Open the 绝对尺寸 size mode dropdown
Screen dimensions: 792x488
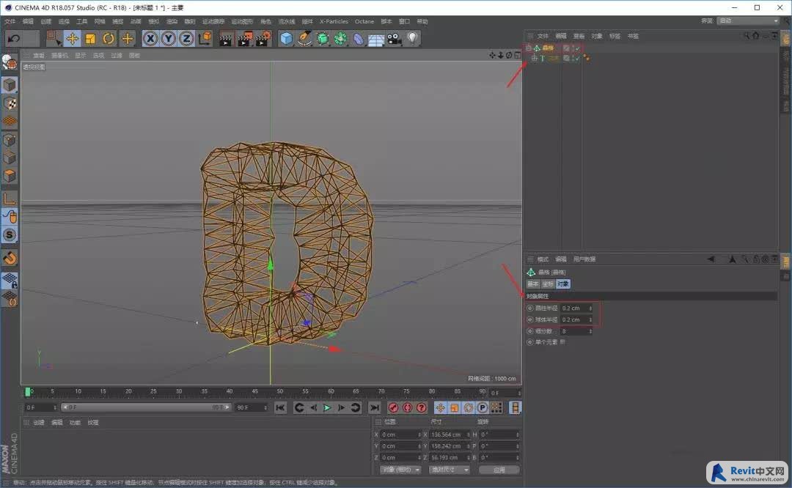tap(449, 470)
